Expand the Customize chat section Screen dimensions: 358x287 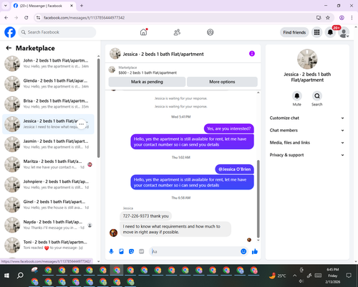(x=307, y=118)
